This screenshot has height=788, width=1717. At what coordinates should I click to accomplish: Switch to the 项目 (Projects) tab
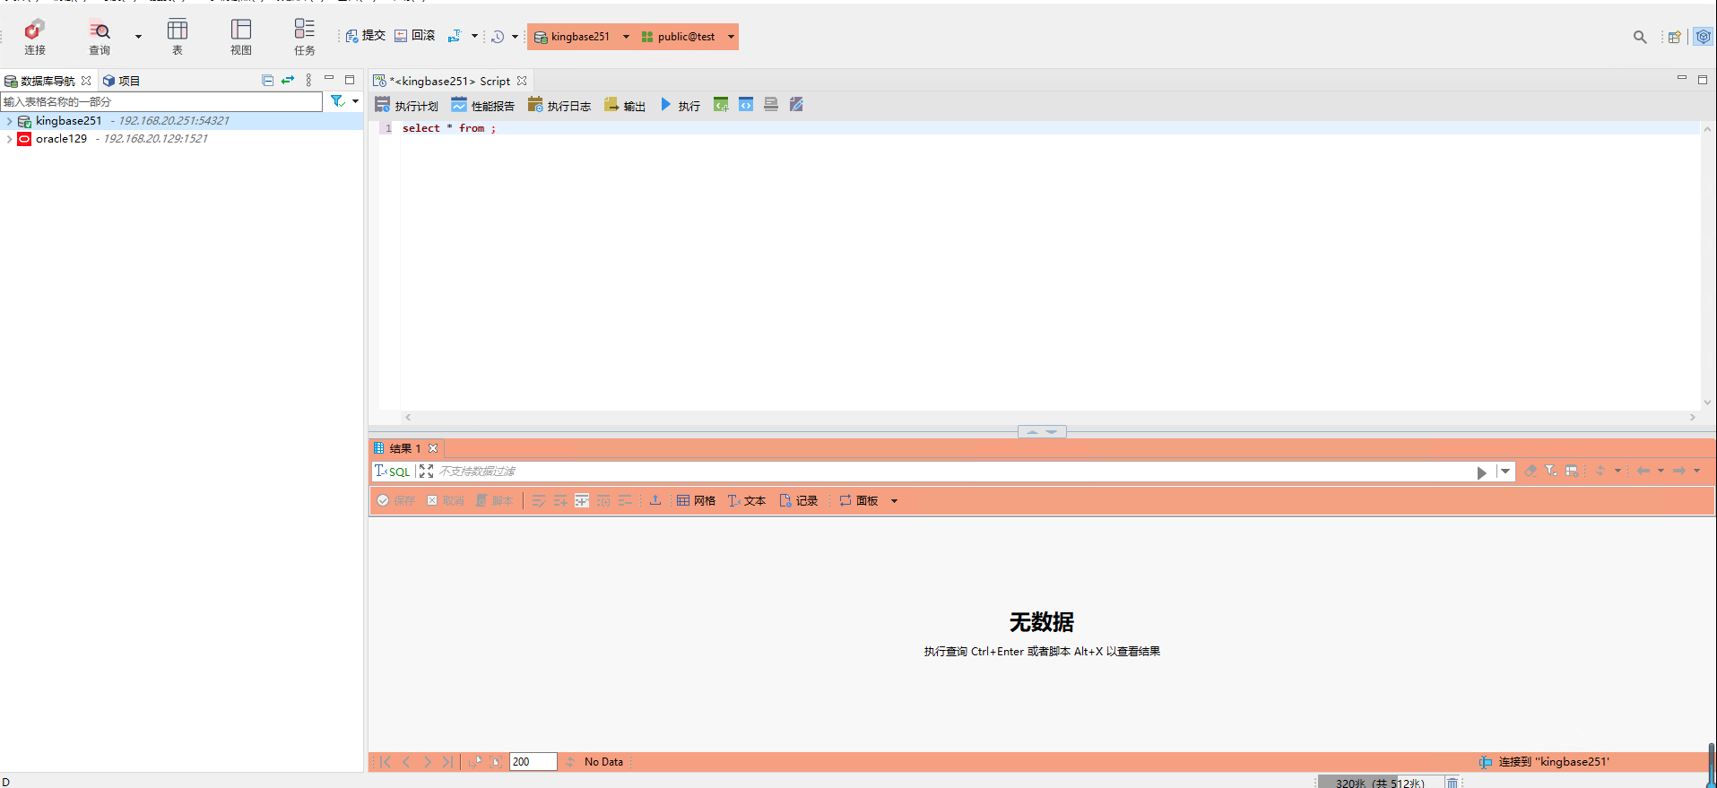(x=122, y=81)
